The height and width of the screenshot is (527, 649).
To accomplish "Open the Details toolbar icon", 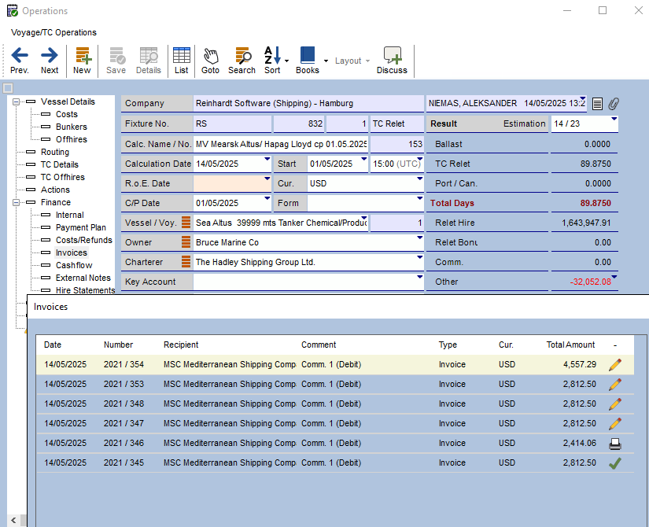I will (x=148, y=61).
